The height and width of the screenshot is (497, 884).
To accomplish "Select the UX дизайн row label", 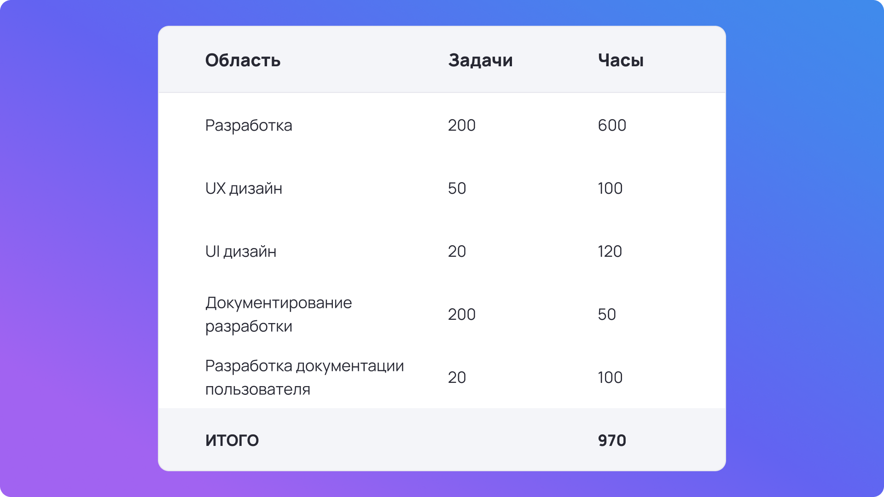I will coord(244,188).
